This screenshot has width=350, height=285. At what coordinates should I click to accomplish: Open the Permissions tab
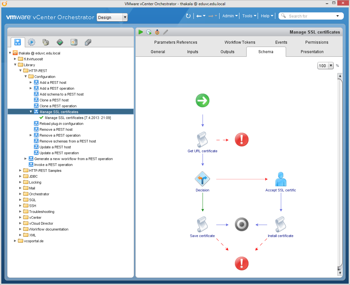[317, 42]
